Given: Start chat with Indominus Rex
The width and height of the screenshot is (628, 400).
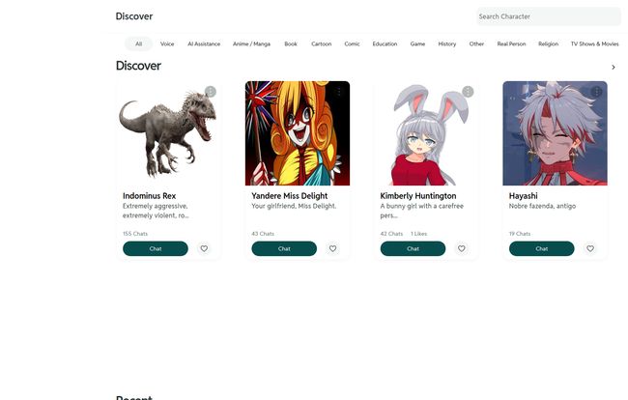Looking at the screenshot, I should click(155, 248).
